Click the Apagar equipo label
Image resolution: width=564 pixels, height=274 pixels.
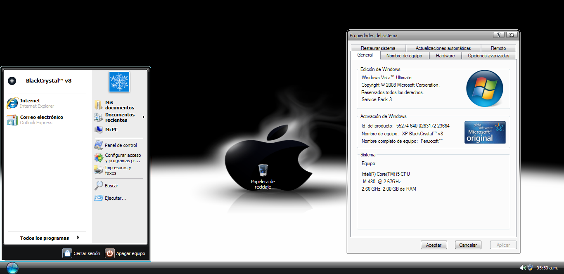pos(130,253)
